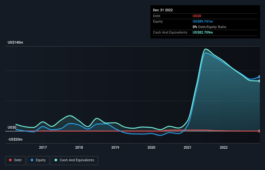
Task: Click the 2018 x-axis label
Action: 79,147
